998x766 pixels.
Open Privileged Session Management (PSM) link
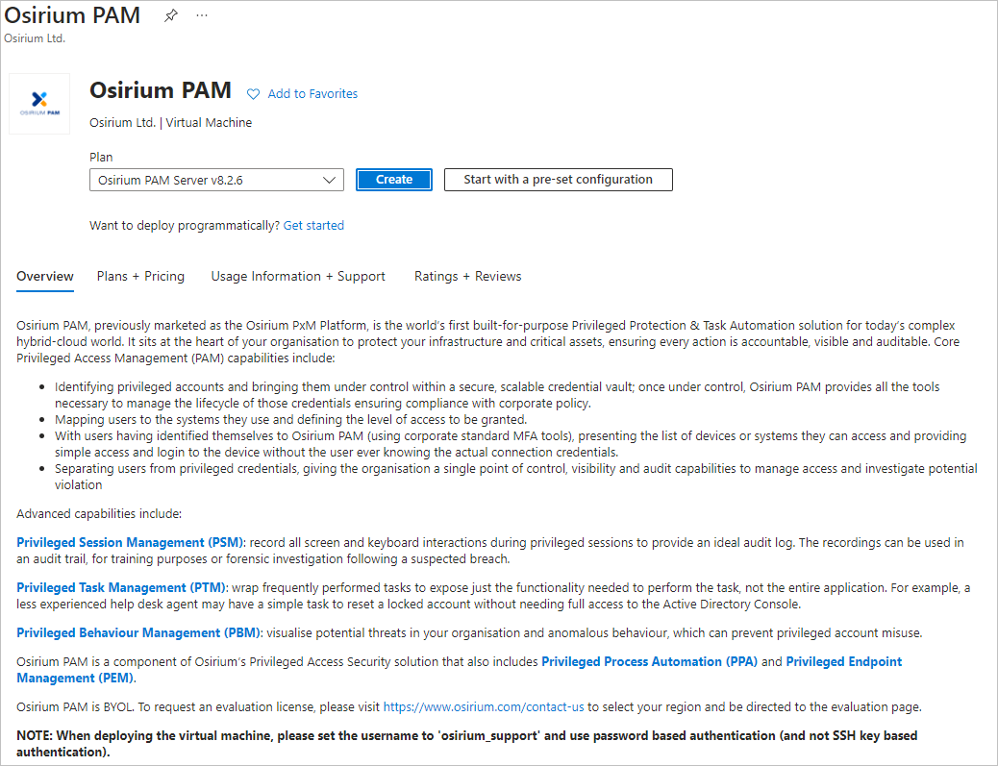point(130,541)
